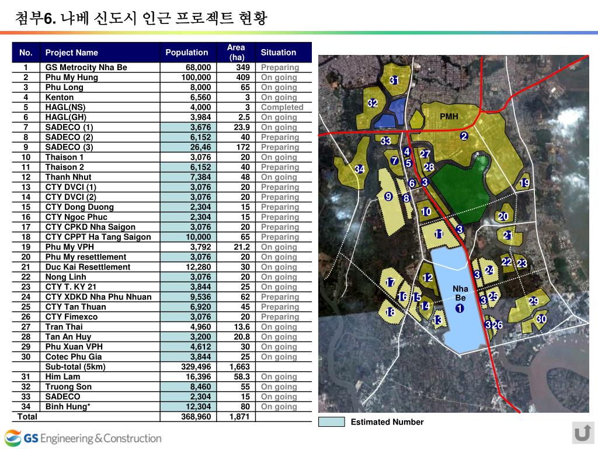Click the Area (ha) column header
Viewport: 598px width, 449px height.
click(236, 52)
